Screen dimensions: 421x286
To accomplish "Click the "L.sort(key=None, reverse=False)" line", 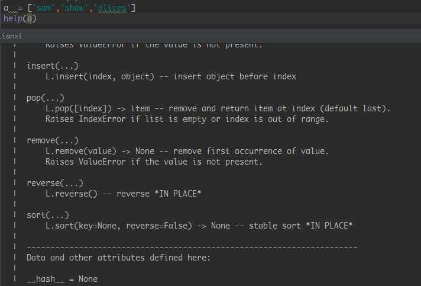I will pos(199,226).
